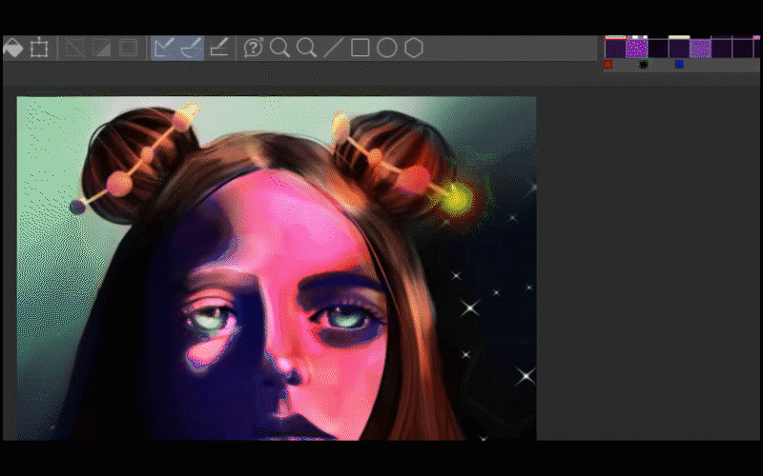Click the greyed-out gradient triangle icon
Screen dimensions: 763x476
coord(101,49)
